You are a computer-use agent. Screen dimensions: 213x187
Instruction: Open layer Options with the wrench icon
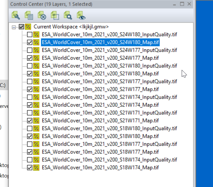pos(16,15)
